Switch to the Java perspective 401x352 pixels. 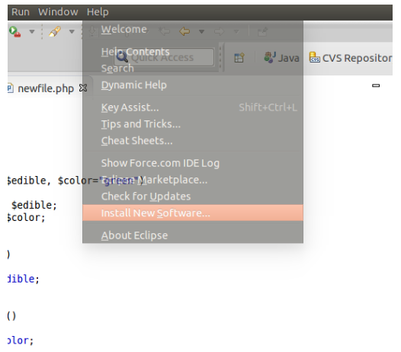click(x=281, y=58)
